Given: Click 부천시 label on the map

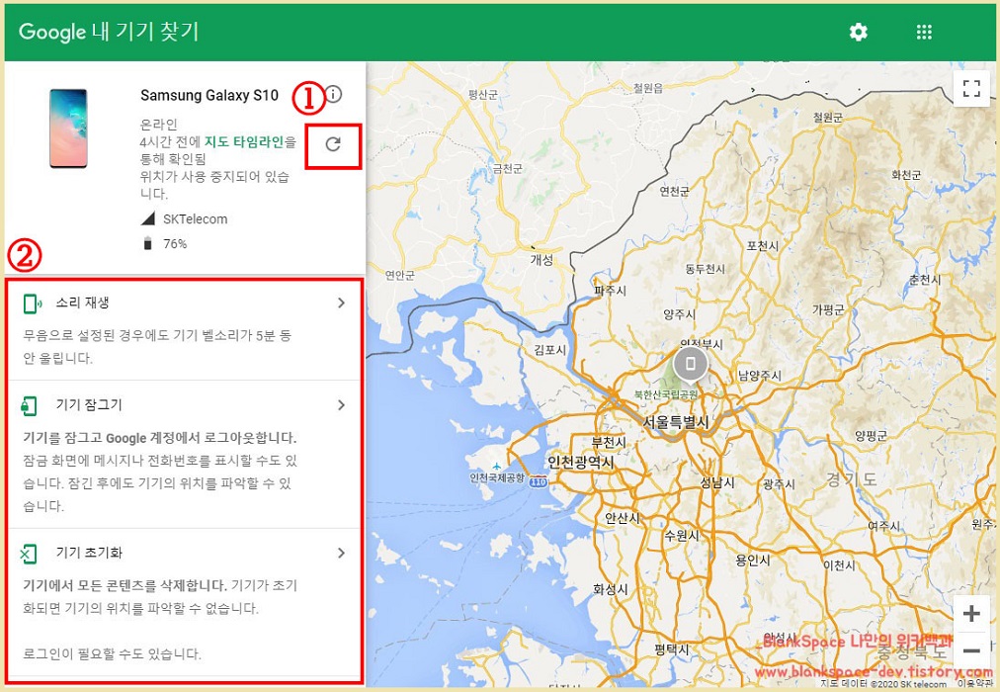Looking at the screenshot, I should pos(609,442).
